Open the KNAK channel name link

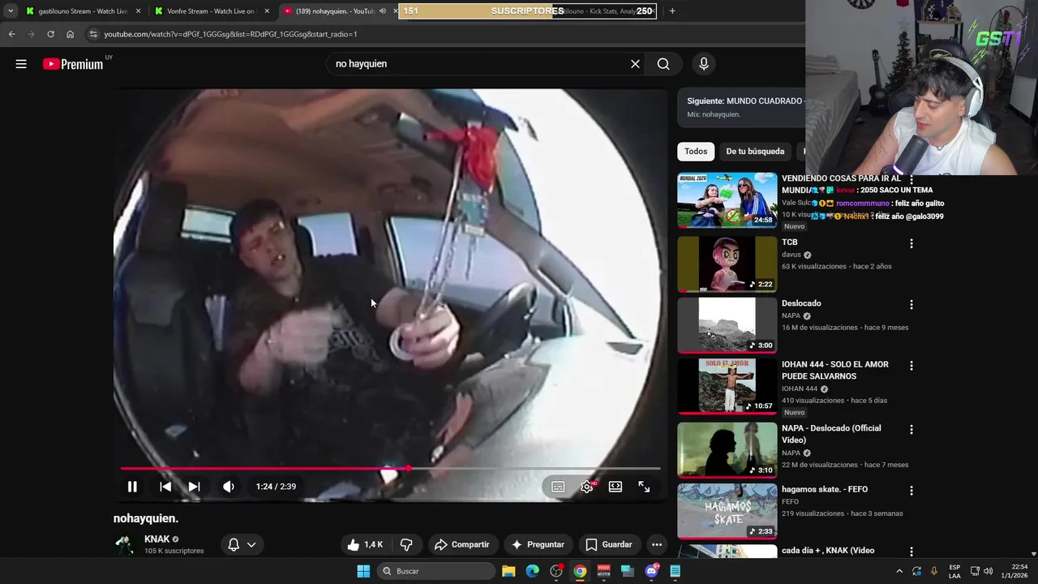click(157, 539)
